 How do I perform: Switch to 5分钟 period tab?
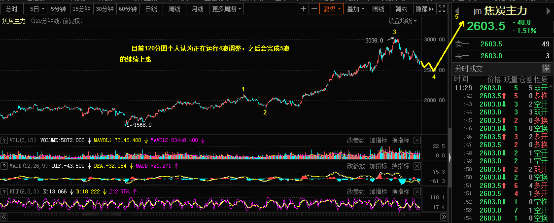point(58,9)
